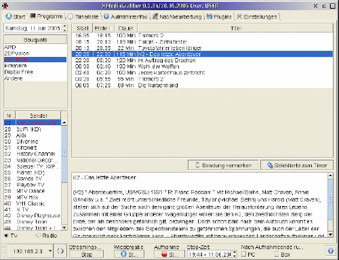The width and height of the screenshot is (339, 260).
Task: Click the refresh icon beside the IP address
Action: pos(60,251)
